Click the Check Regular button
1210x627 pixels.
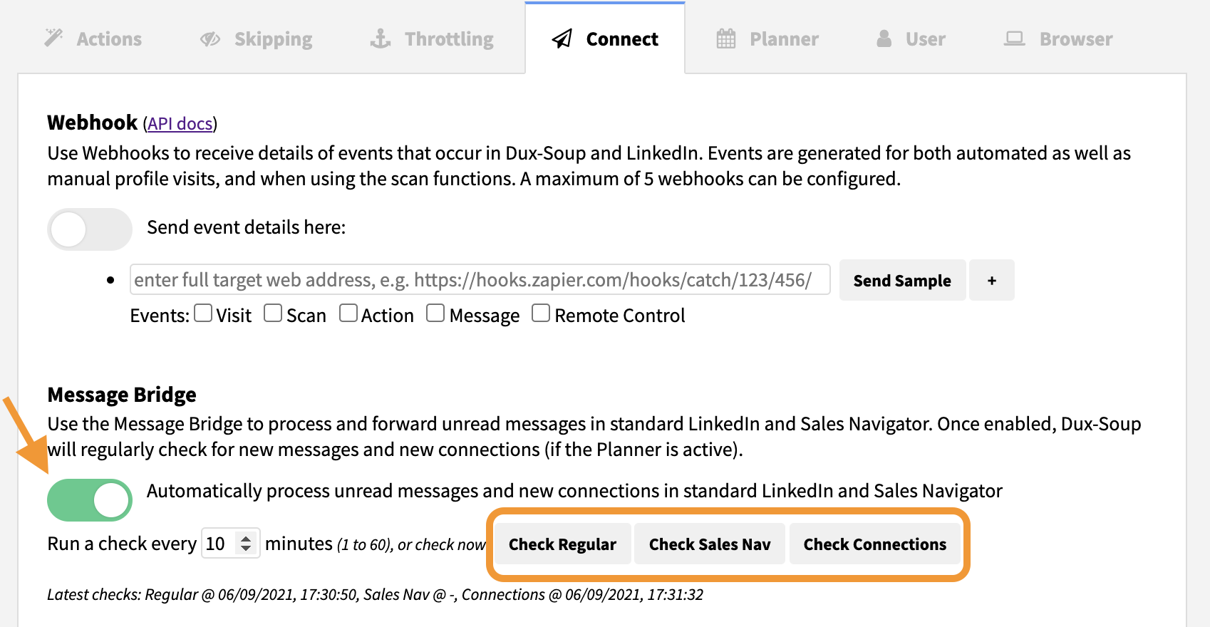point(562,544)
